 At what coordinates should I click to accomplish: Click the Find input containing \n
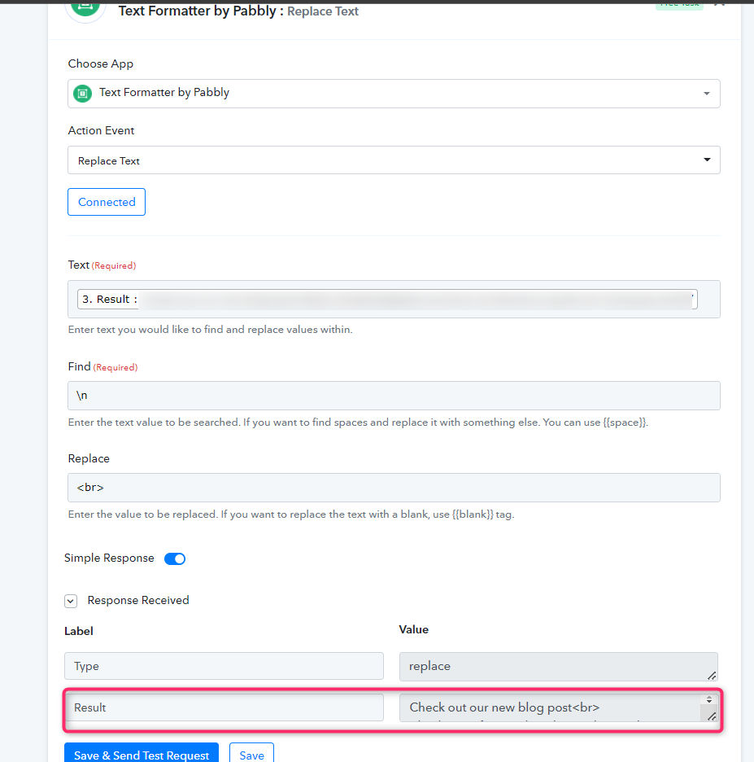tap(394, 396)
